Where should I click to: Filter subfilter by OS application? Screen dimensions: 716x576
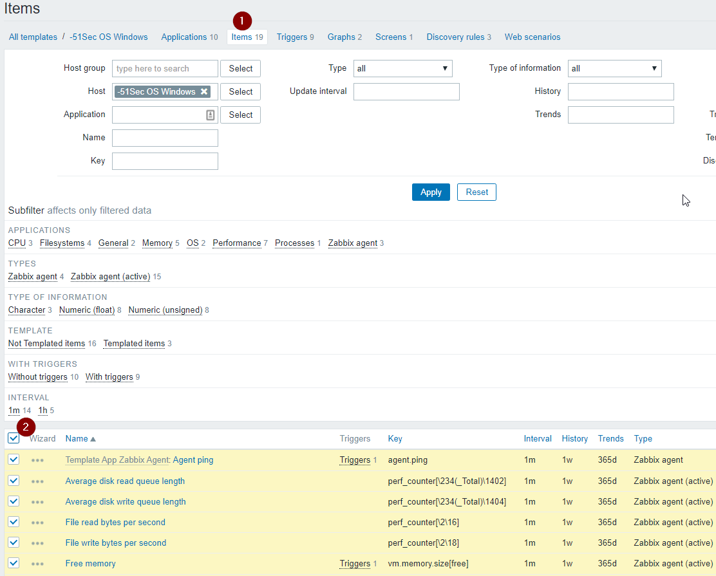pos(193,243)
